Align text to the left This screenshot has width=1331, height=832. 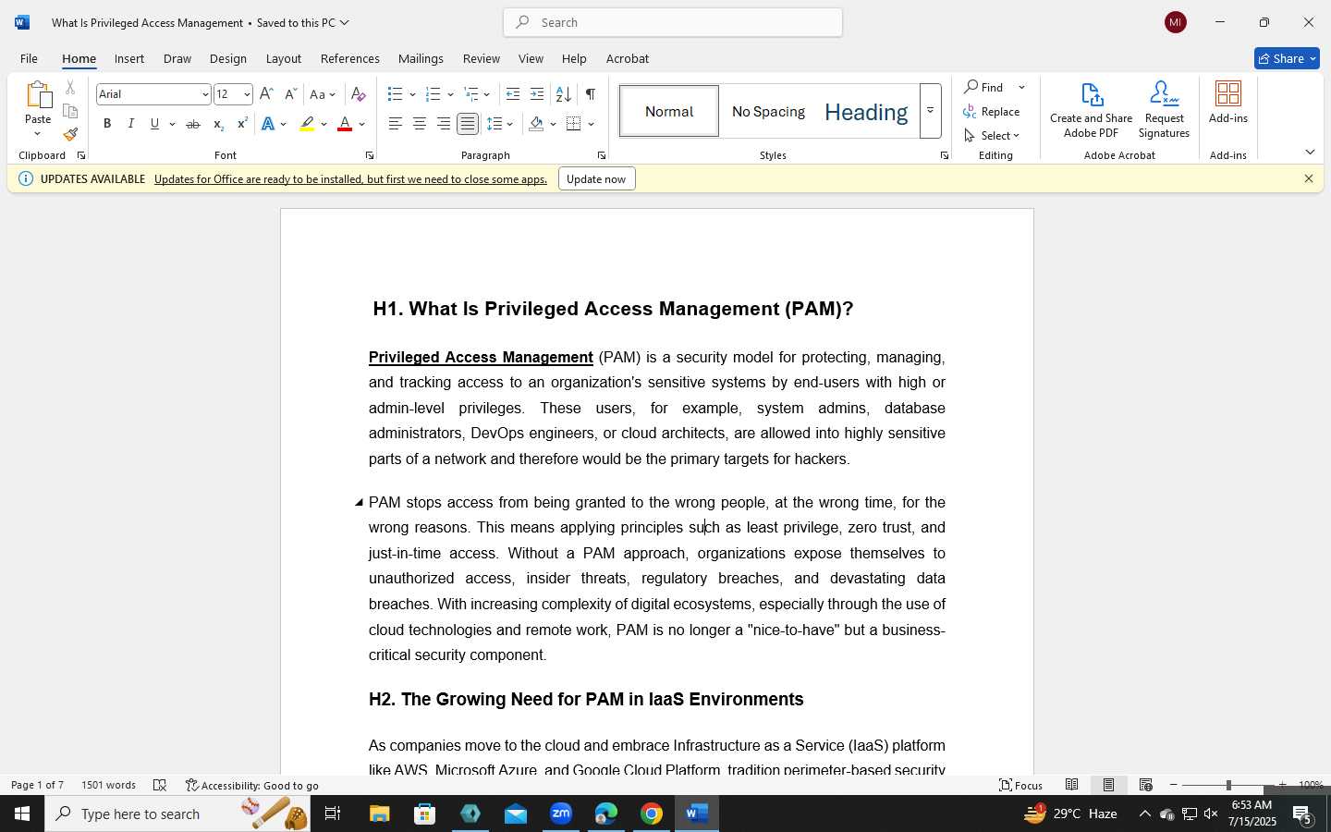click(396, 124)
